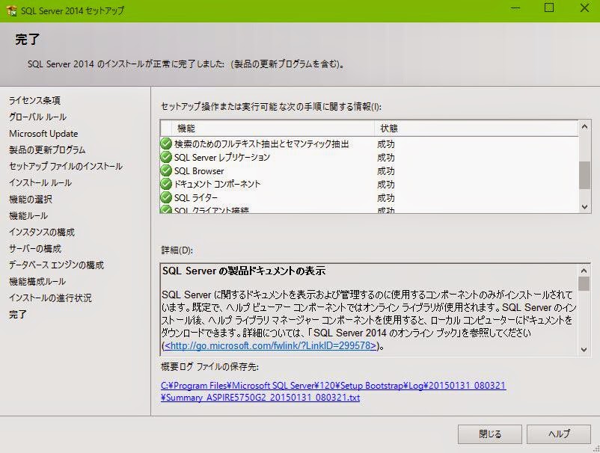Viewport: 600px width, 453px height.
Task: Maximize the setup window
Action: tap(549, 8)
